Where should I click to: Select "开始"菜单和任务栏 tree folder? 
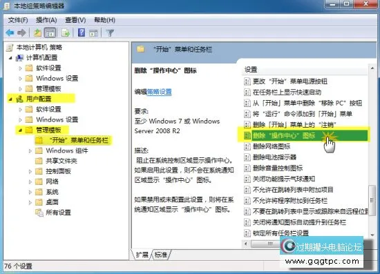[x=79, y=140]
